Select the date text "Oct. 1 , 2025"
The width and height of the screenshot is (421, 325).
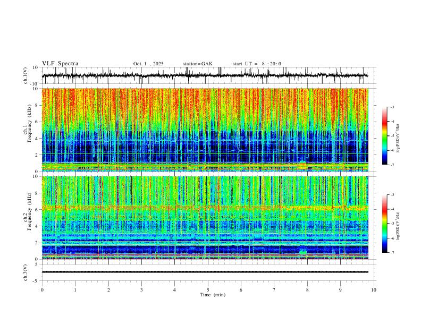click(x=148, y=64)
